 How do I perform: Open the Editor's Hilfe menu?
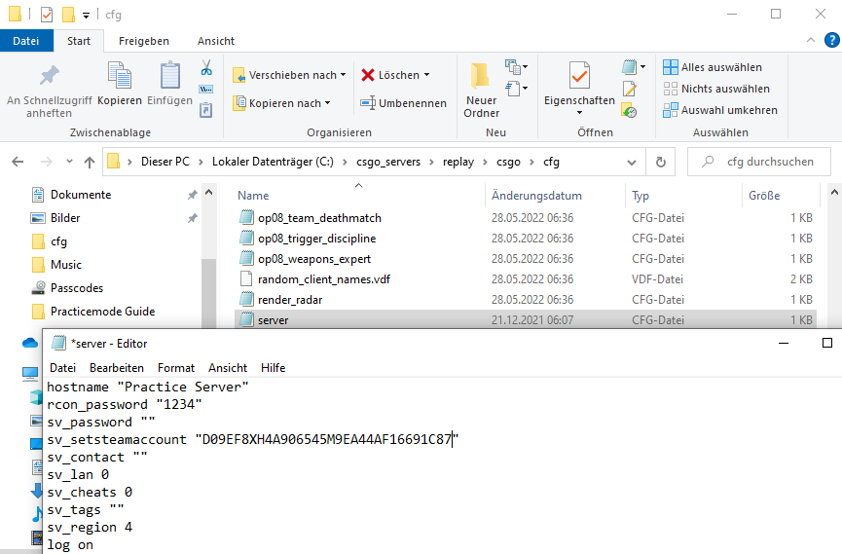click(274, 367)
